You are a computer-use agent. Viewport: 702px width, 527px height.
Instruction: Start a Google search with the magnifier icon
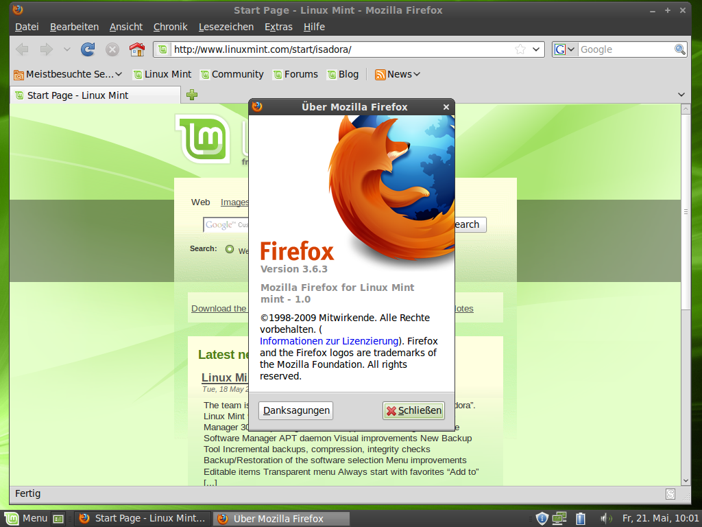pyautogui.click(x=679, y=49)
